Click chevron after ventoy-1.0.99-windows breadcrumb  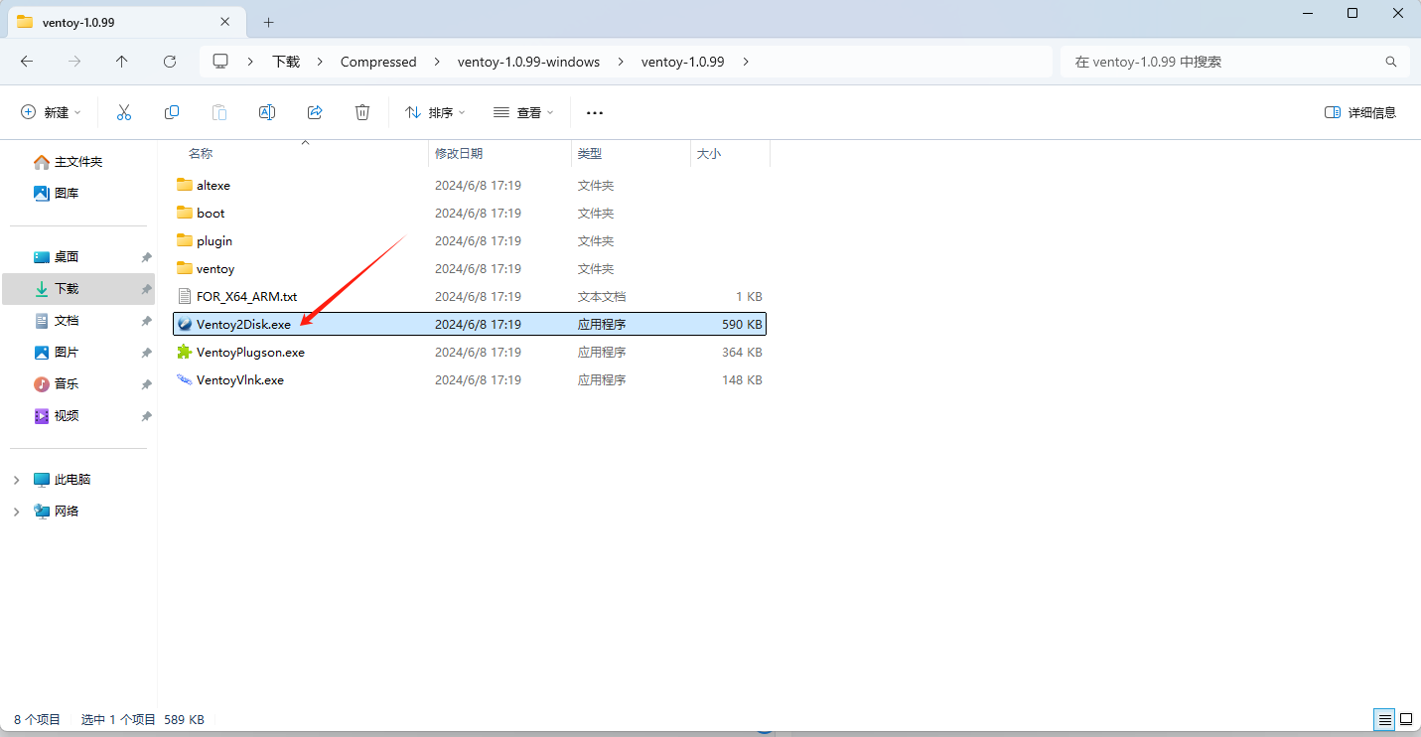[620, 62]
